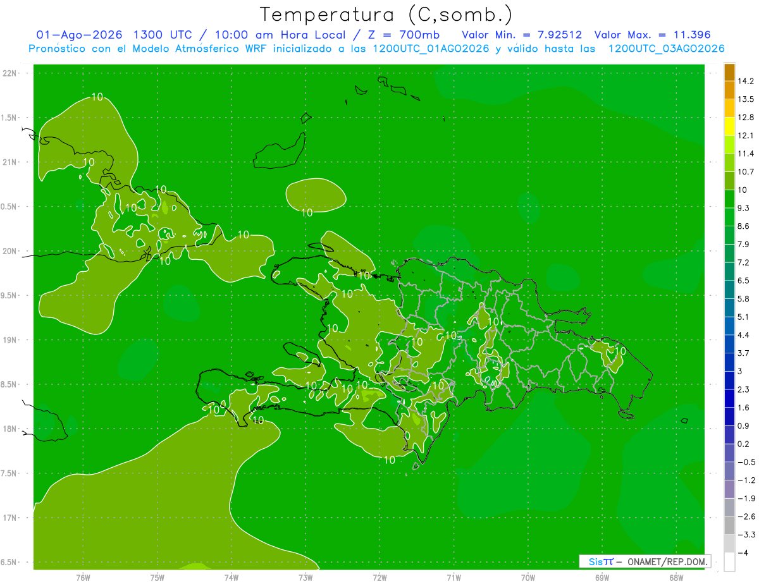
Task: Click the "7.2" value on color scale
Action: click(743, 262)
